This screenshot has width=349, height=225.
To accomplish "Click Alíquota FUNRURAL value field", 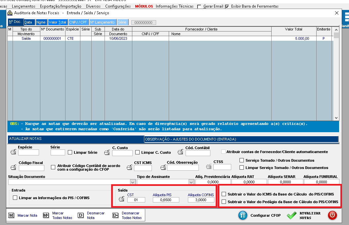I will click(x=322, y=182).
